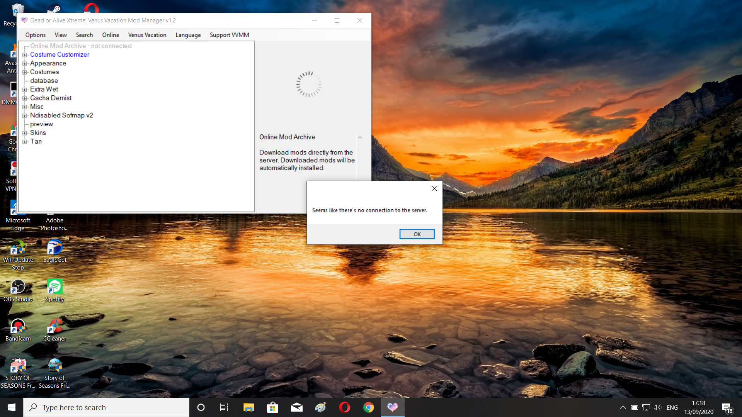742x417 pixels.
Task: Open the EagleGet desktop shortcut
Action: (54, 248)
